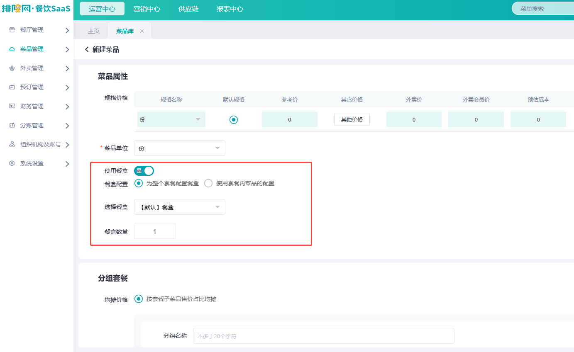Click the 外卖会员价 input field

[476, 119]
